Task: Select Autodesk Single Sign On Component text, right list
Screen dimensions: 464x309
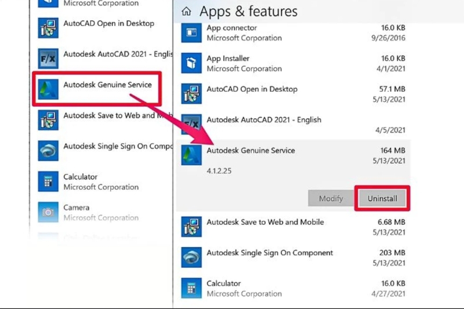Action: 270,253
